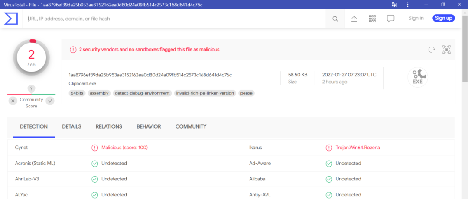Click the alert icon beside Cynet result
The height and width of the screenshot is (199, 468).
tap(95, 148)
